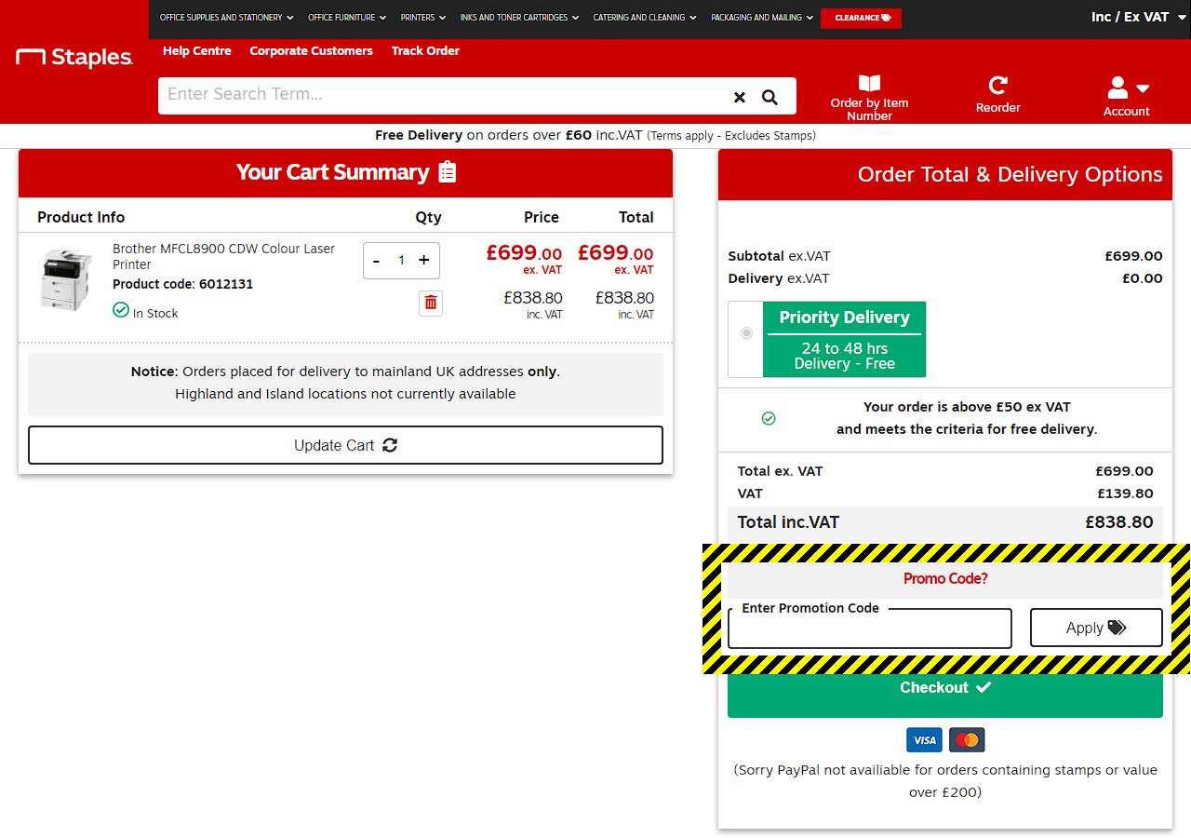Click the Priority Delivery green option box
Screen dimensions: 1191x838
[x=844, y=339]
